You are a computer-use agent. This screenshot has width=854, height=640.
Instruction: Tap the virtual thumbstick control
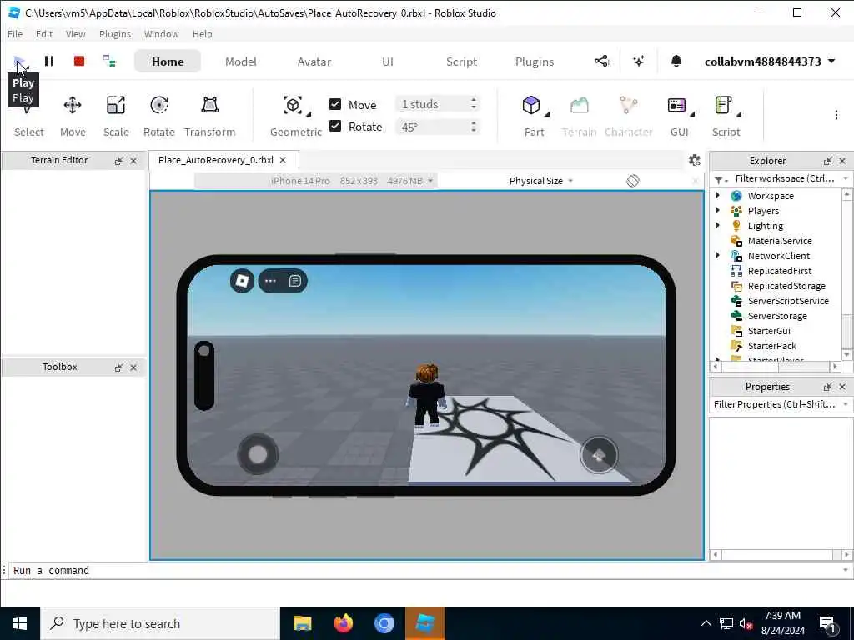(258, 454)
